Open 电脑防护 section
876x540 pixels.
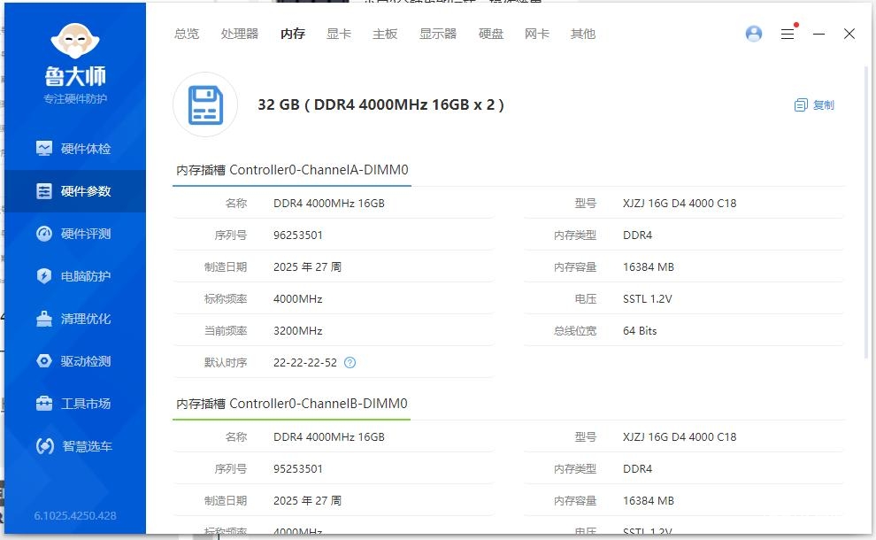click(x=75, y=276)
